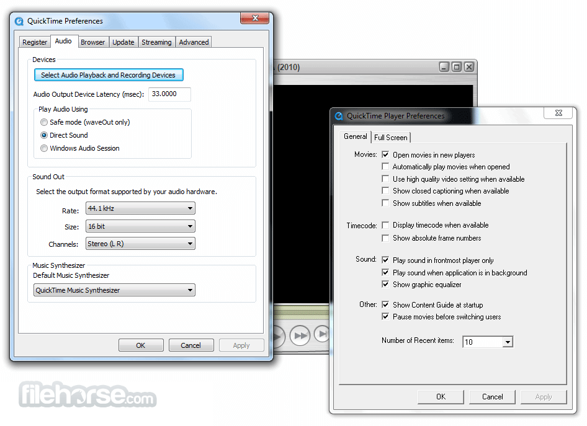Click Cancel in QuickTime Player Preferences

492,397
